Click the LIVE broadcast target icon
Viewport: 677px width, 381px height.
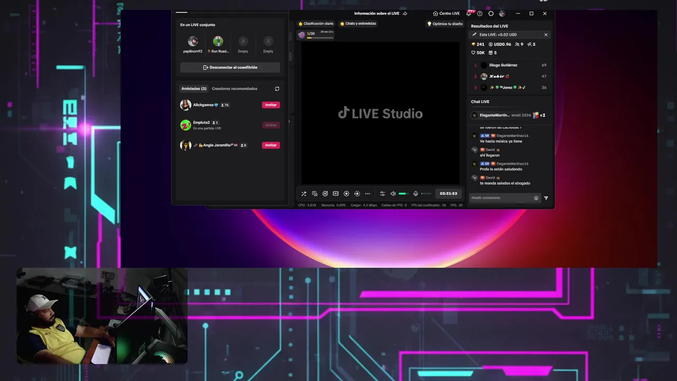357,194
